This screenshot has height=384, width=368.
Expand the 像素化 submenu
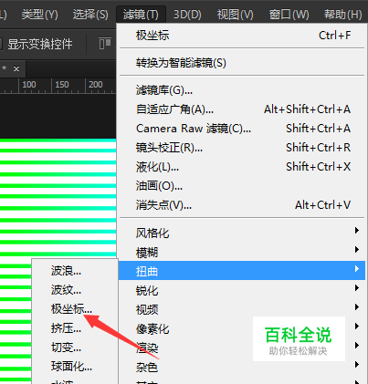(242, 328)
